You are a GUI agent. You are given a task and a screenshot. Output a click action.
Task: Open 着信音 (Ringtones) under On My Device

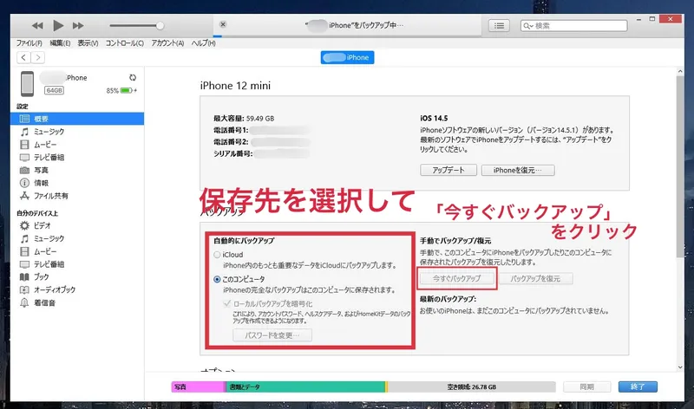pyautogui.click(x=45, y=302)
